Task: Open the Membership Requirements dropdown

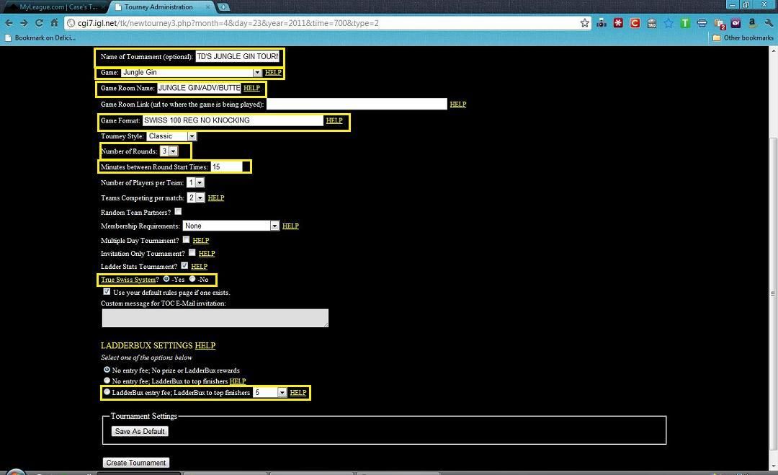Action: point(231,226)
